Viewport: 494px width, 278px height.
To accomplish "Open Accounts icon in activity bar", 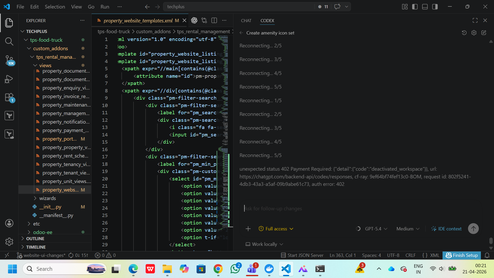I will point(9,223).
